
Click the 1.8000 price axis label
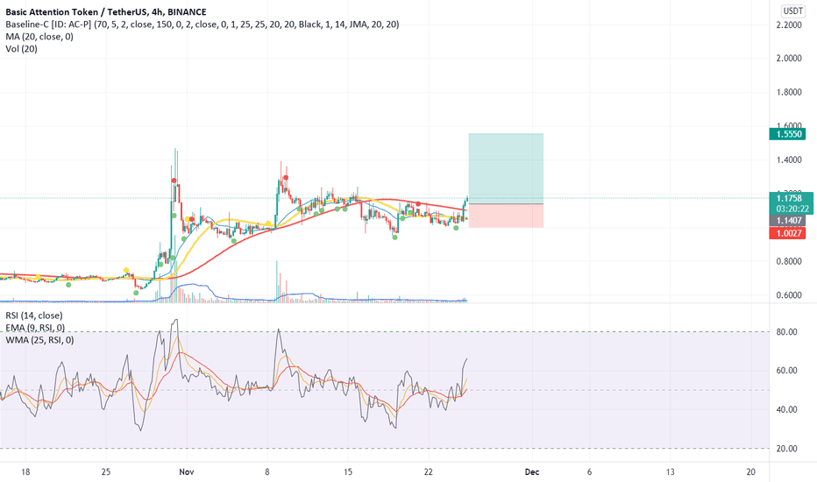click(x=789, y=92)
